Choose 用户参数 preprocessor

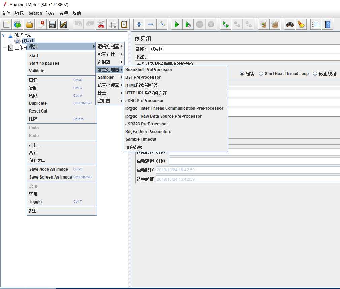(x=175, y=147)
